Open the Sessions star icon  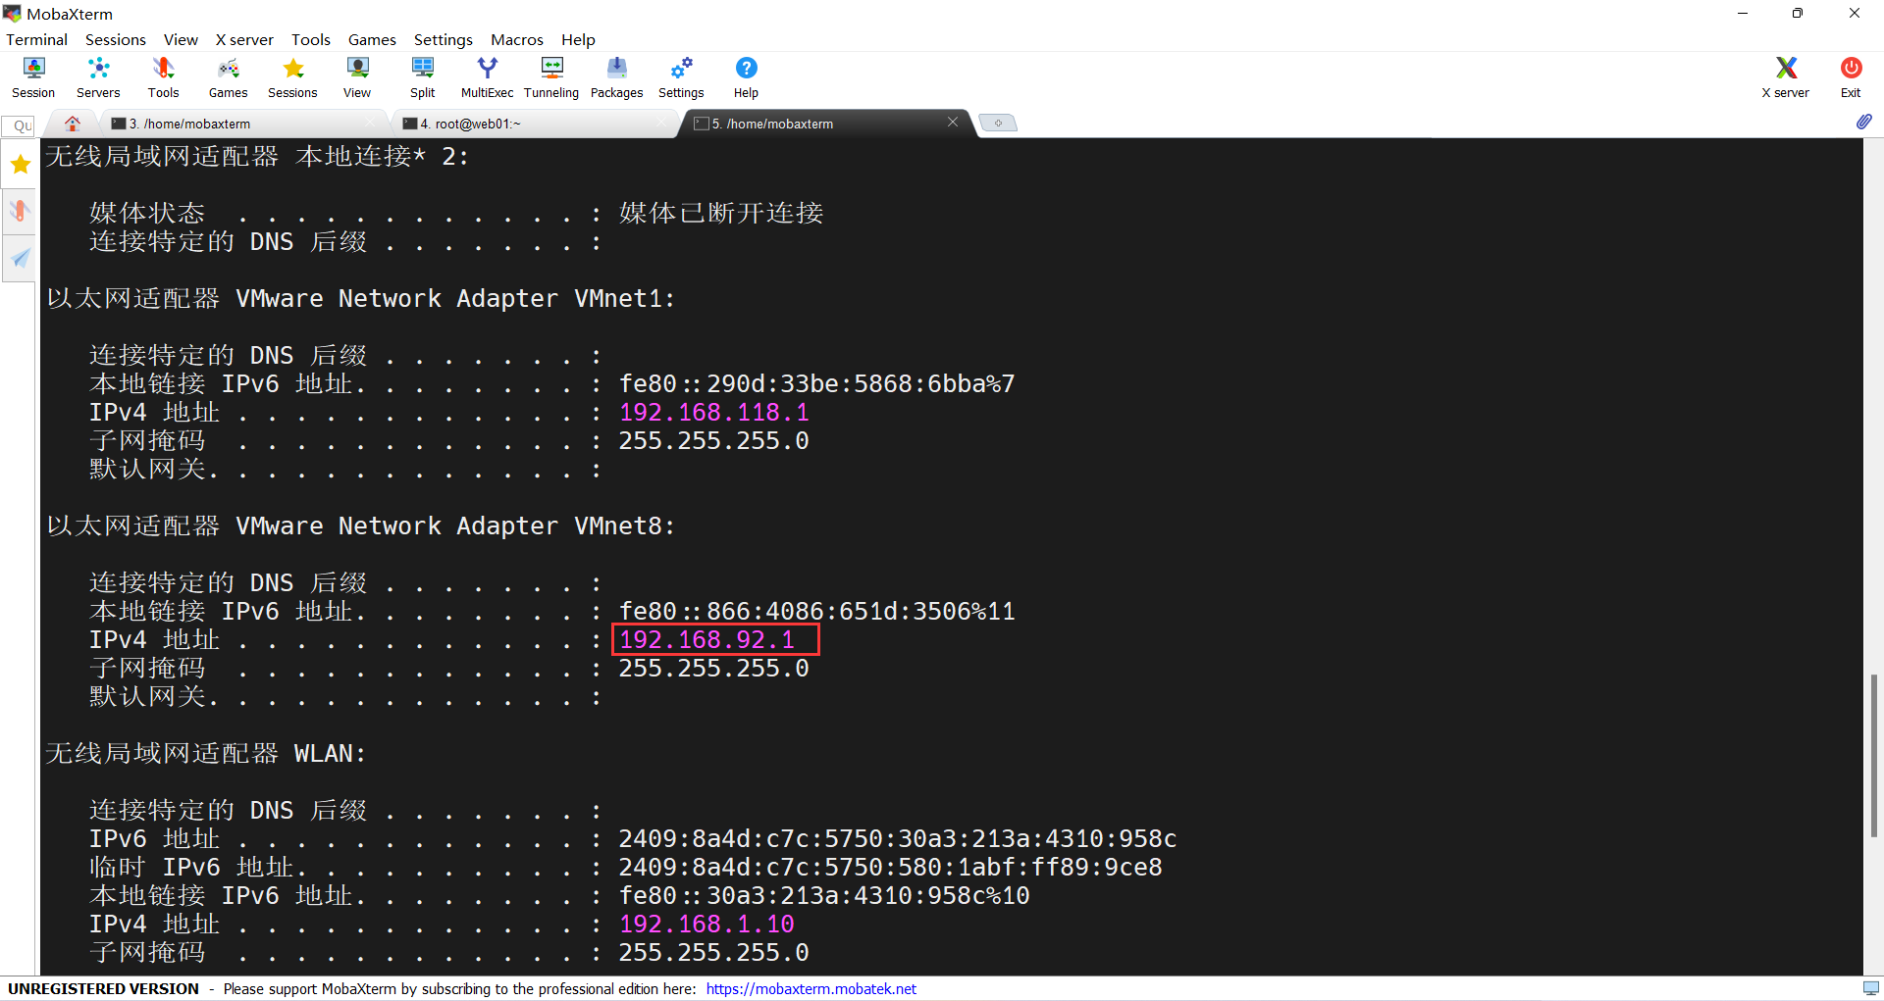[292, 77]
